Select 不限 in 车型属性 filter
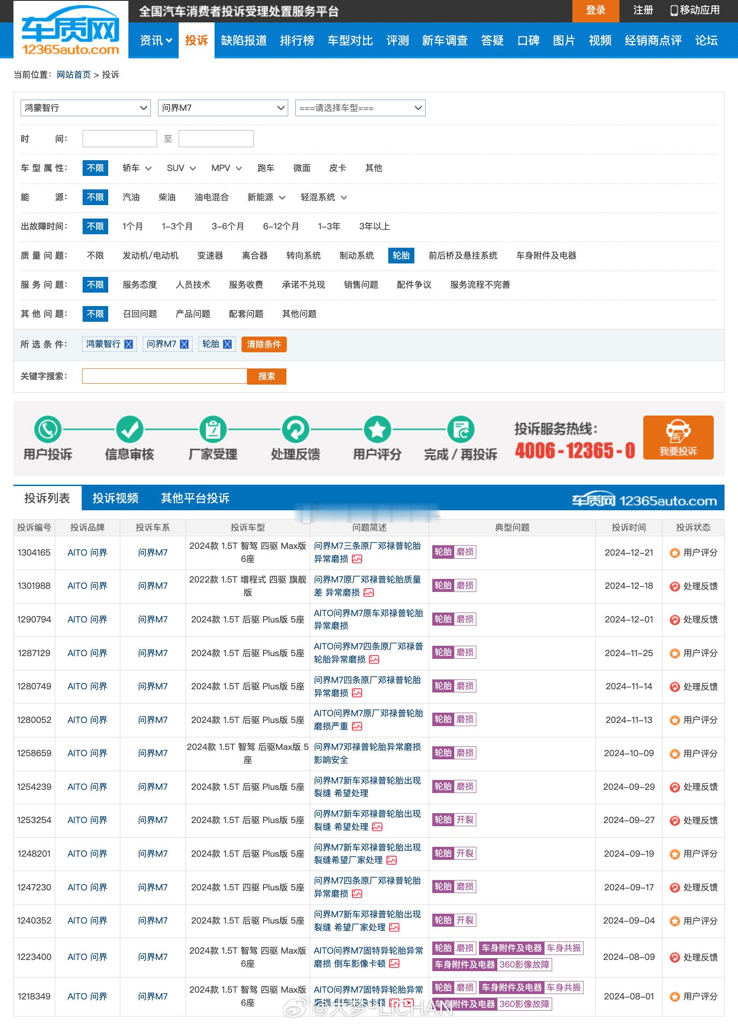Screen dimensions: 738x1025 point(96,168)
